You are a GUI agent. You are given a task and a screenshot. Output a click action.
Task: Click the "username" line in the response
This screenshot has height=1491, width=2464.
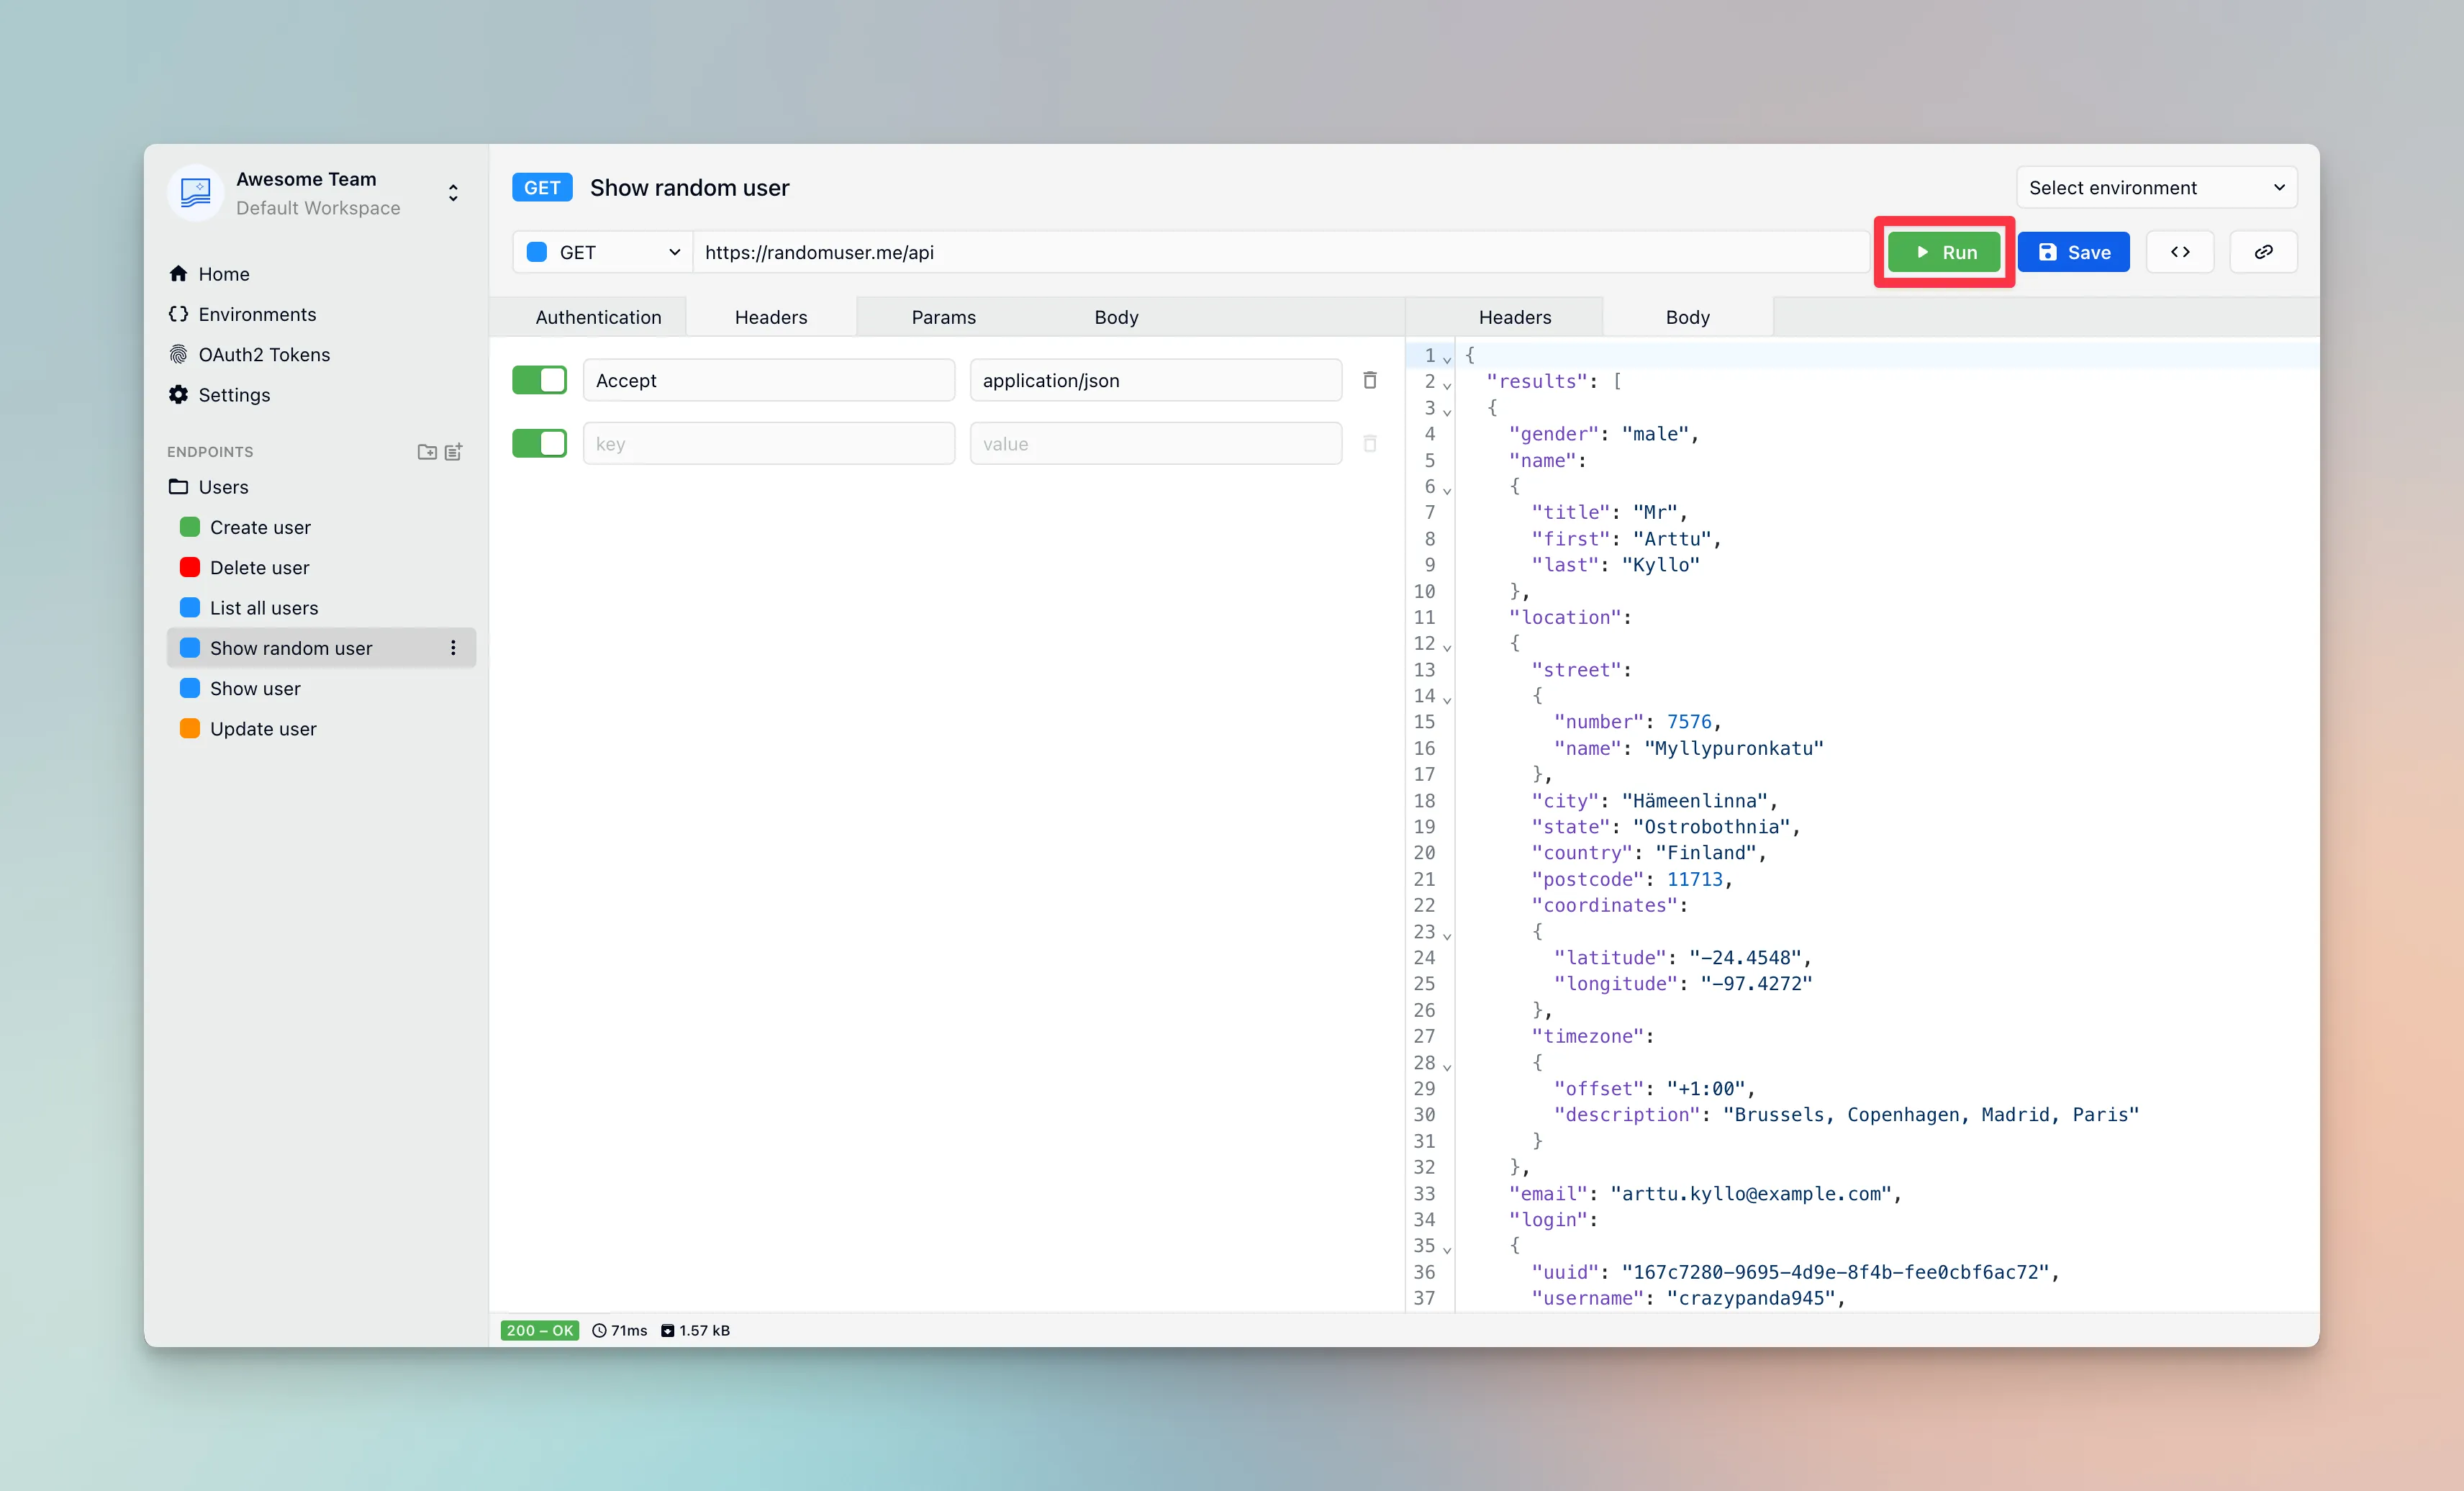pyautogui.click(x=1688, y=1298)
